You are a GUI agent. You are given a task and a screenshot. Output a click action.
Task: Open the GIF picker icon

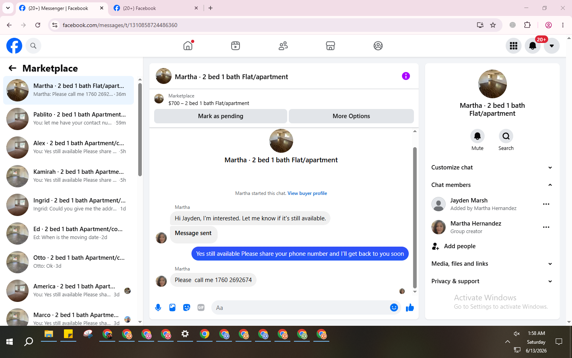[x=201, y=307]
